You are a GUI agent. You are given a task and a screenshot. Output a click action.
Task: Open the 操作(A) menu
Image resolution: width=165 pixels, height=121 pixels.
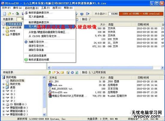pos(18,8)
